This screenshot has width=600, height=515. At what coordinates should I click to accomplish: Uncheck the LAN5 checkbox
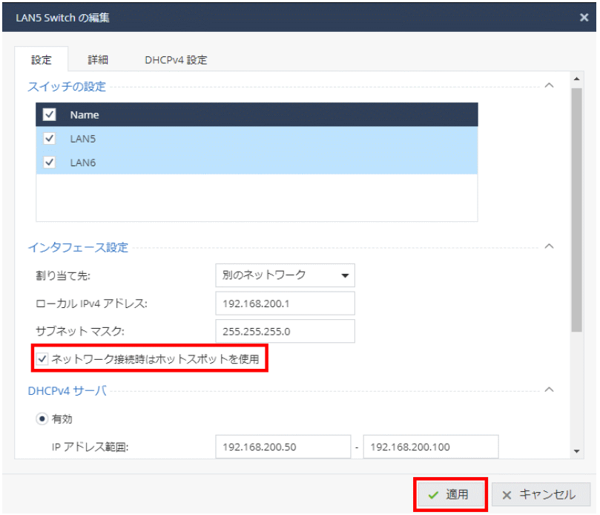pyautogui.click(x=50, y=139)
